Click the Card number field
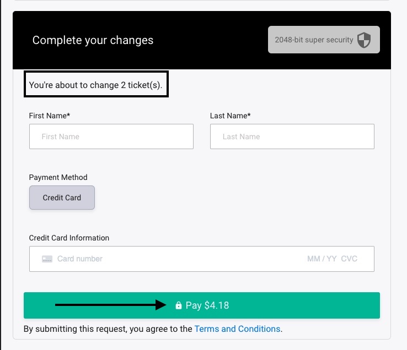Viewport: 407px width, 350px height. pyautogui.click(x=165, y=259)
